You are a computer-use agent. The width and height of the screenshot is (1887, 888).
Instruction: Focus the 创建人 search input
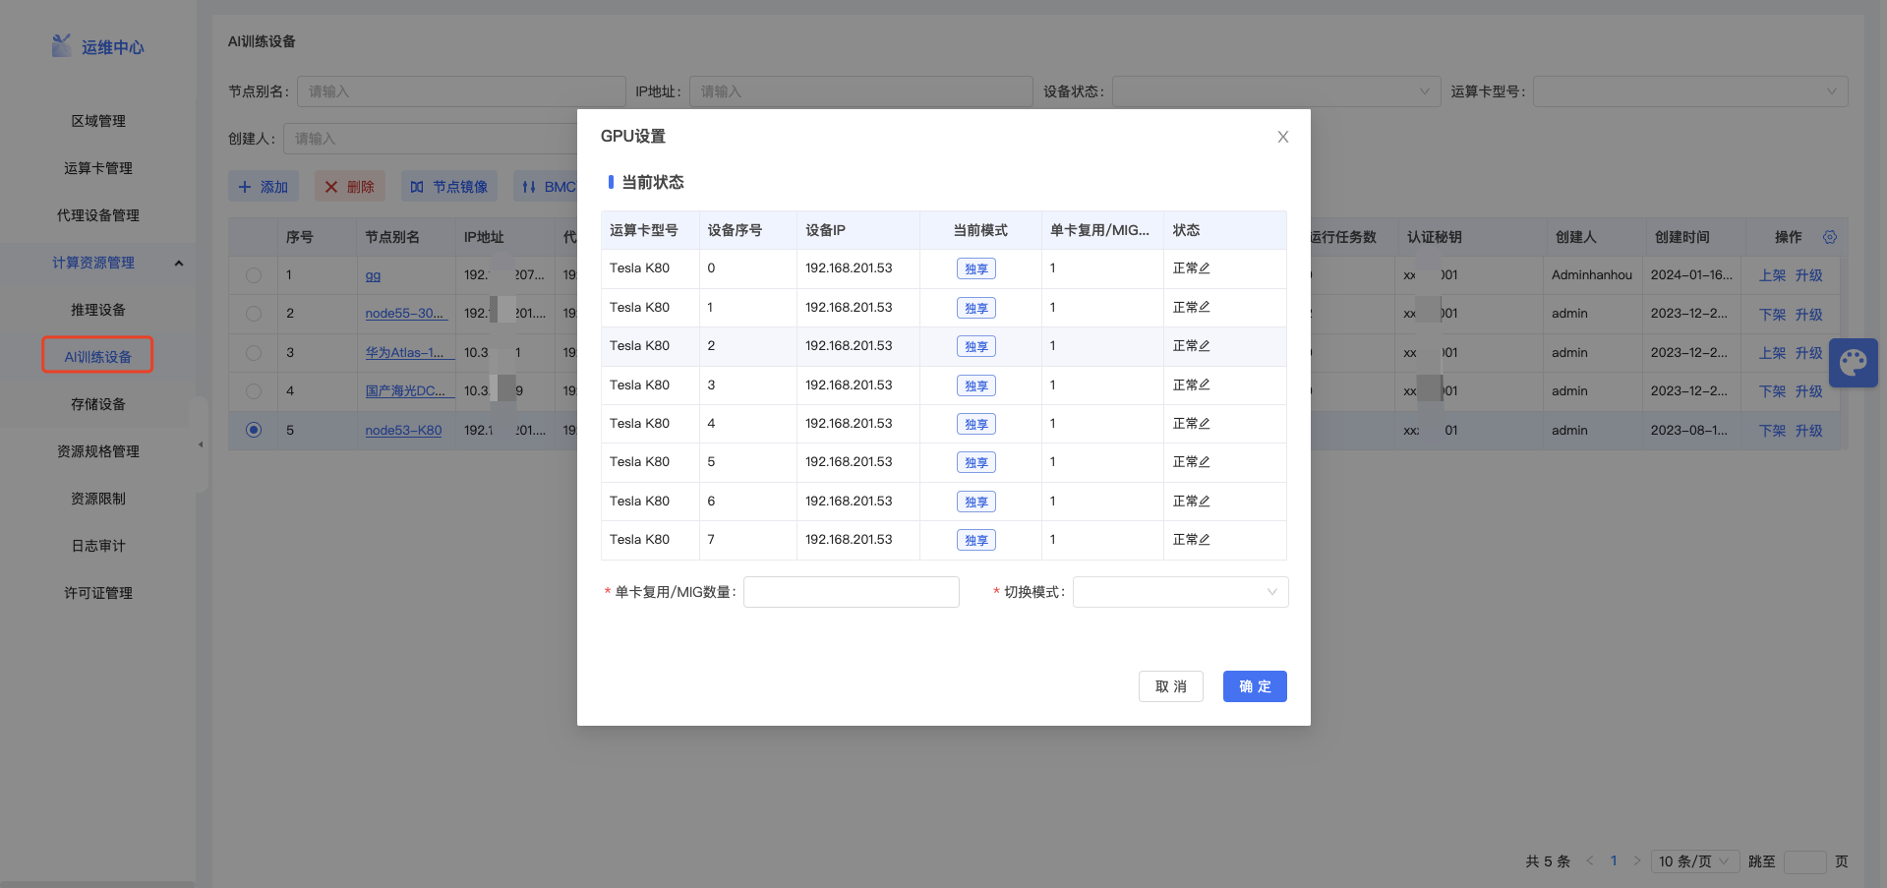pos(431,139)
